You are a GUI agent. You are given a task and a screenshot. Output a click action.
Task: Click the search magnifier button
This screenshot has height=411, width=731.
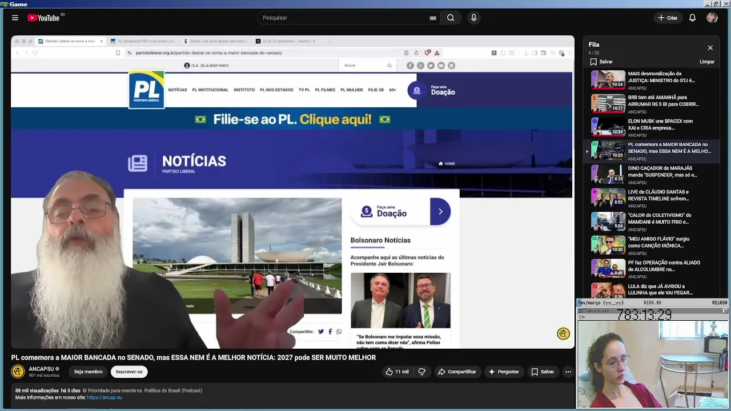451,18
